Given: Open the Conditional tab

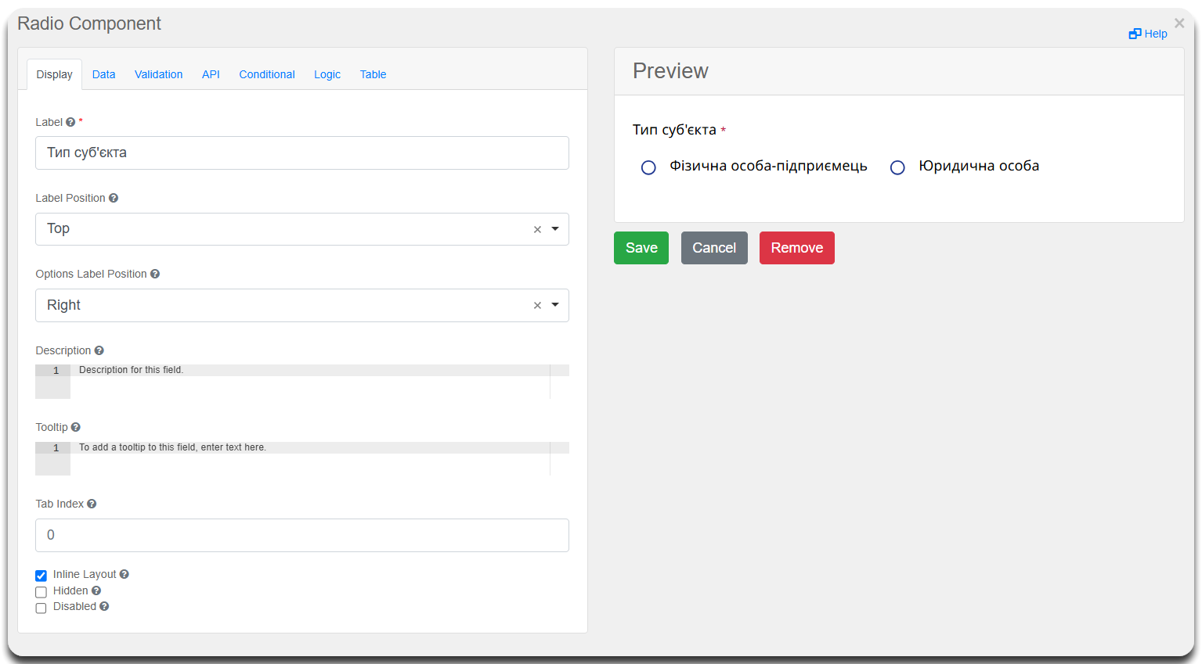Looking at the screenshot, I should click(x=267, y=74).
